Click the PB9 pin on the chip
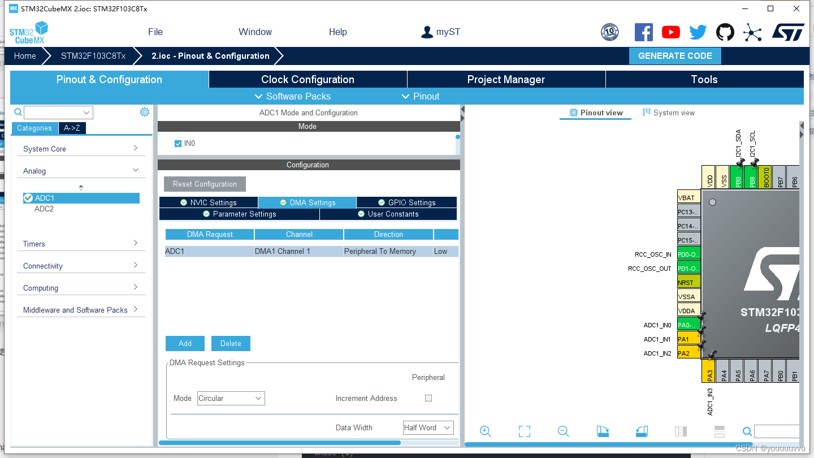814x458 pixels. tap(737, 176)
